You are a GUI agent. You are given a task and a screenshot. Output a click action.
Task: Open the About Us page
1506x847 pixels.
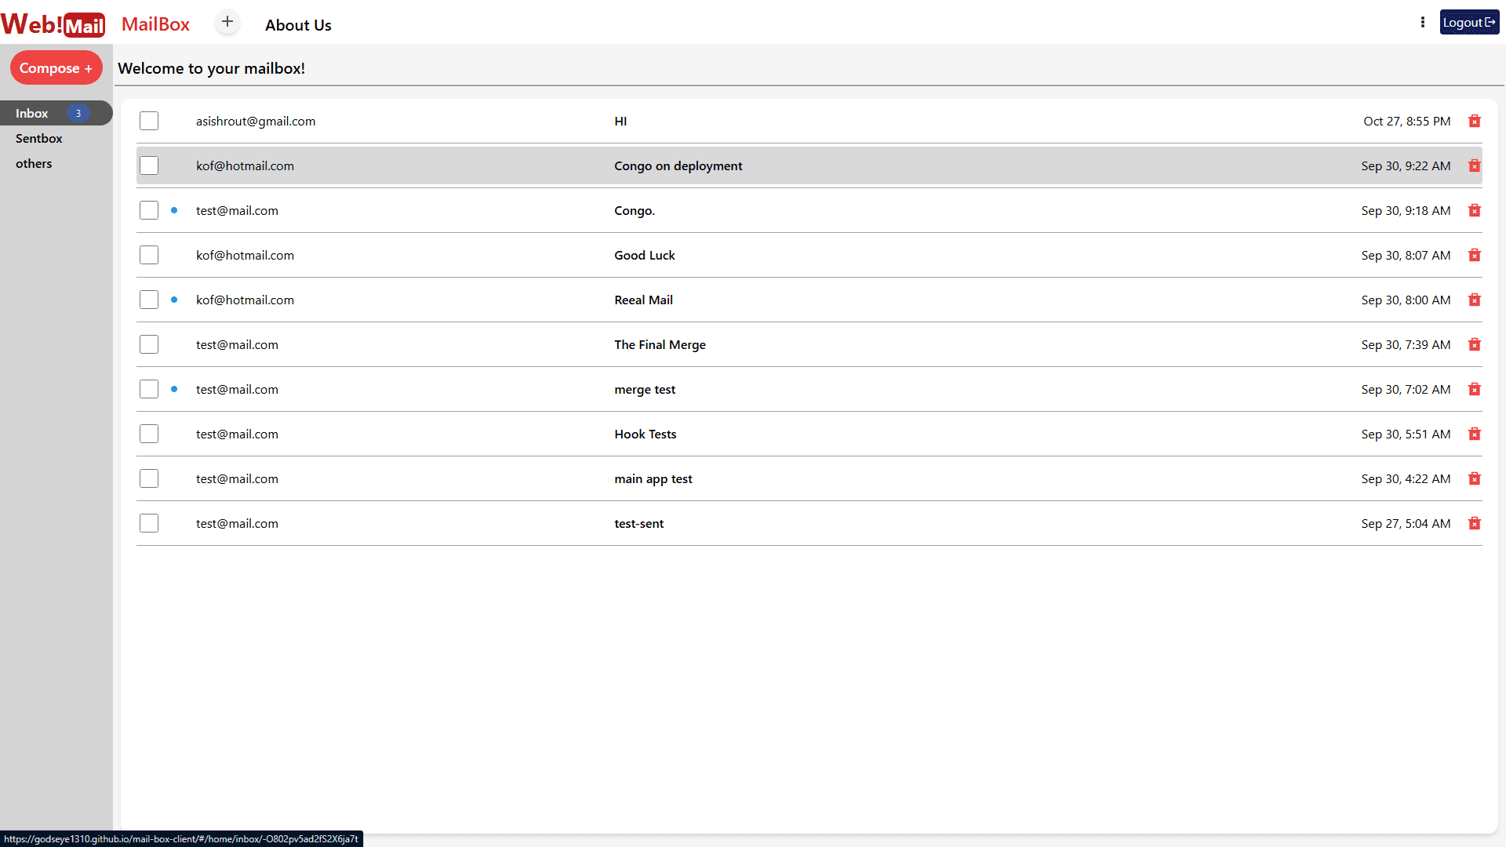[298, 25]
